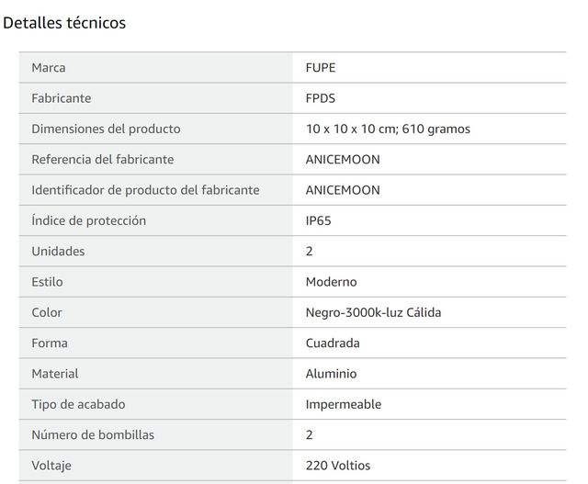Image resolution: width=588 pixels, height=484 pixels.
Task: Select the Moderno style value
Action: (x=331, y=282)
